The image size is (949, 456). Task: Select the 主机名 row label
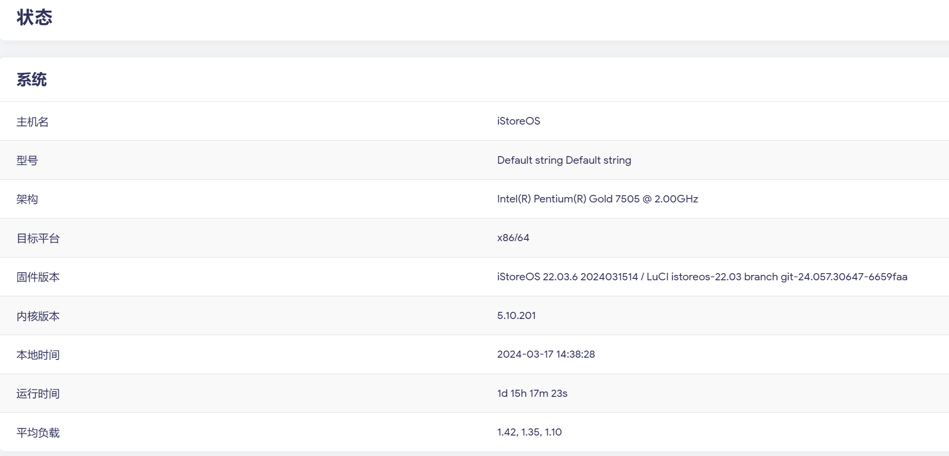(x=33, y=121)
